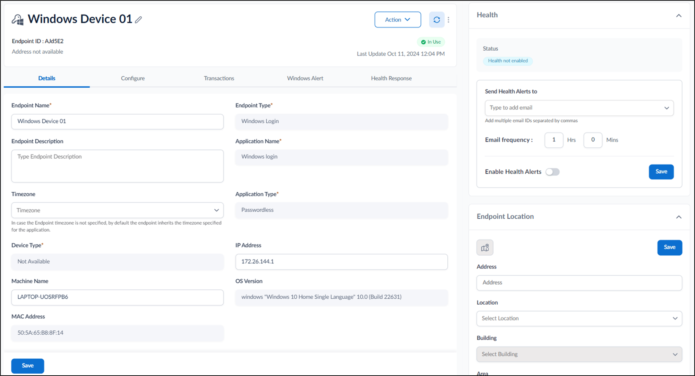Click the Windows device icon beside title
The image size is (695, 376).
(18, 19)
